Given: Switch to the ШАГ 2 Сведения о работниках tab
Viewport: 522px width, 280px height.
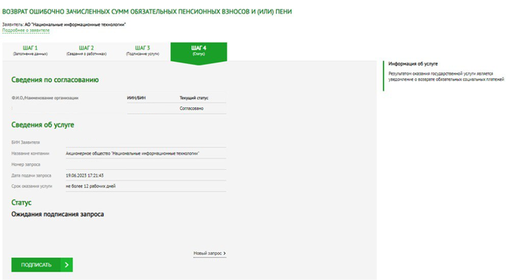Looking at the screenshot, I should point(86,50).
